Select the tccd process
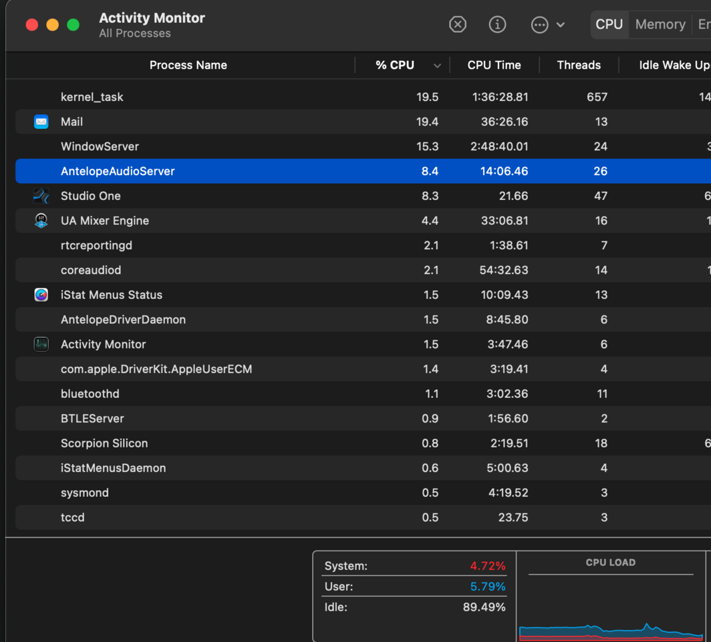The height and width of the screenshot is (642, 711). pyautogui.click(x=73, y=517)
